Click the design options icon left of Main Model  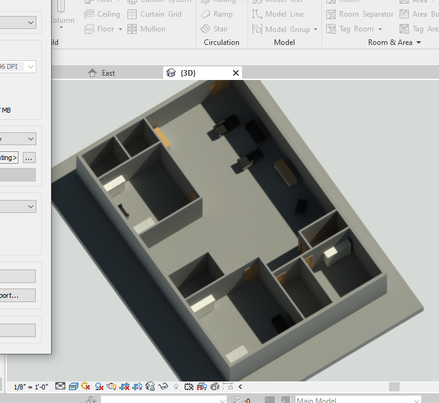pyautogui.click(x=286, y=400)
